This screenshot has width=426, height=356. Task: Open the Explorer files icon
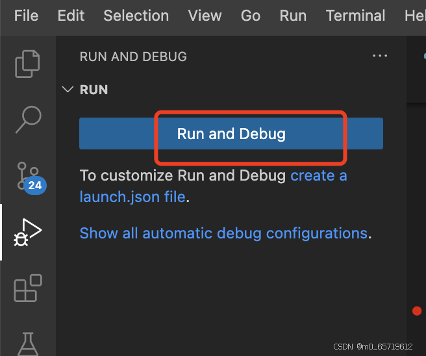pyautogui.click(x=27, y=64)
